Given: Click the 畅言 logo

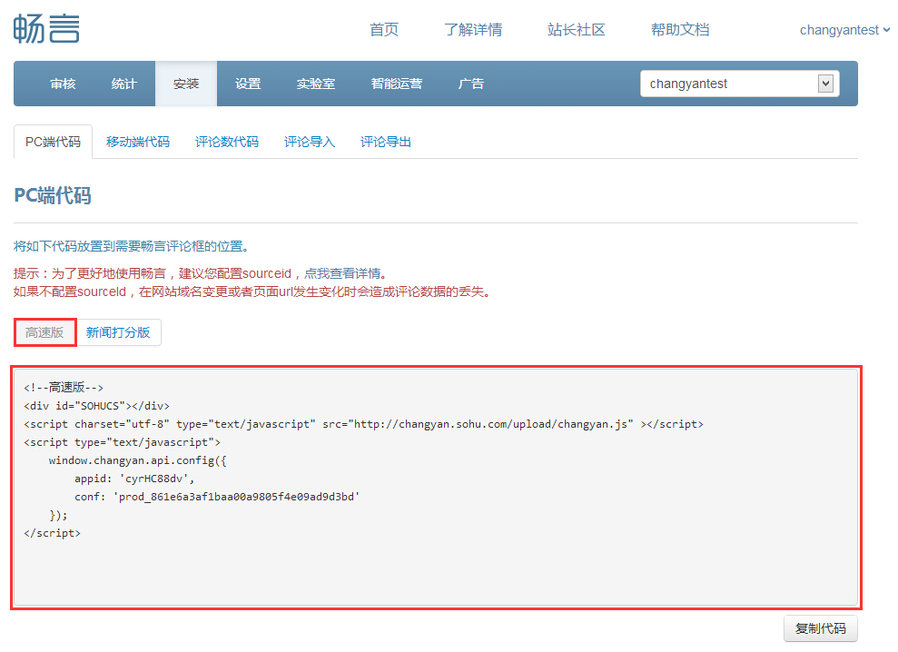Looking at the screenshot, I should point(46,28).
